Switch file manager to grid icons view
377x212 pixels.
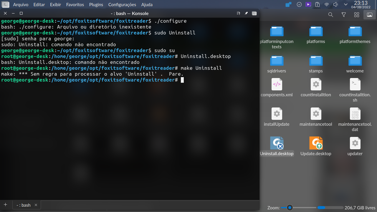(357, 15)
